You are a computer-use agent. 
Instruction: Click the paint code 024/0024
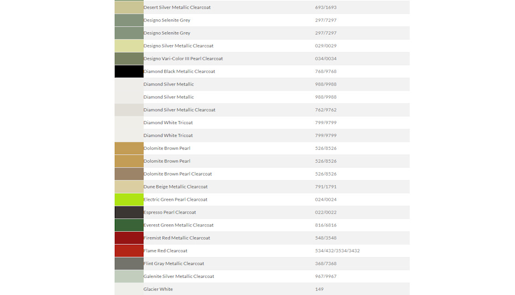tap(326, 199)
